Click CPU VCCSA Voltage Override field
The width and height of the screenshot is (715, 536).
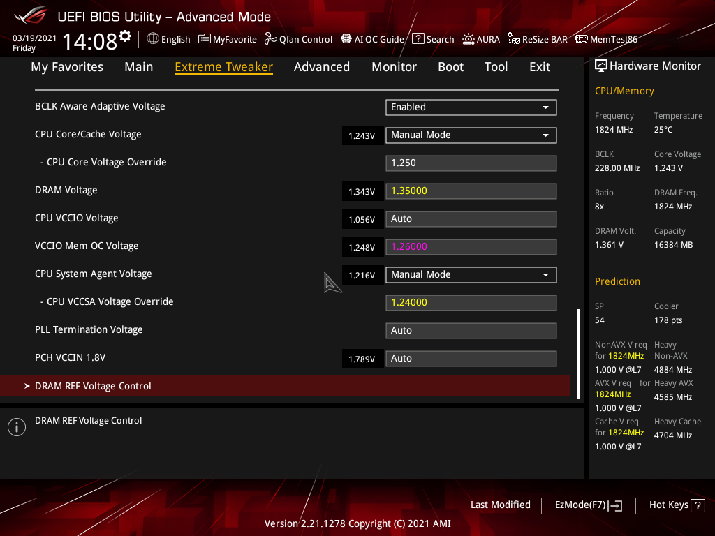pyautogui.click(x=471, y=303)
